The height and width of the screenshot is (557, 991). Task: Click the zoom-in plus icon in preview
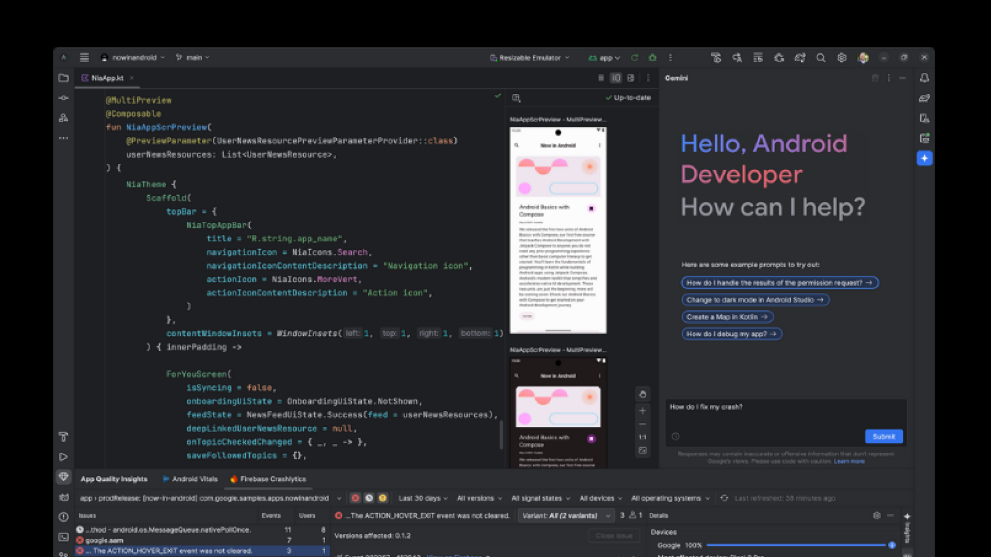(642, 411)
